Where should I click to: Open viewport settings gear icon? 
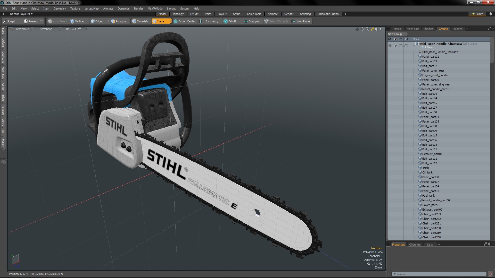[x=376, y=29]
